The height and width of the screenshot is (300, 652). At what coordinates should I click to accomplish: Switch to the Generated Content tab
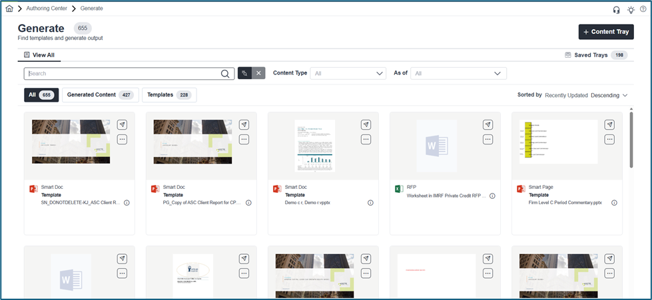click(100, 95)
